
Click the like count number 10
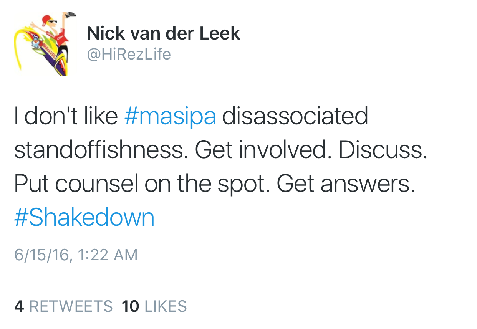[x=130, y=306]
